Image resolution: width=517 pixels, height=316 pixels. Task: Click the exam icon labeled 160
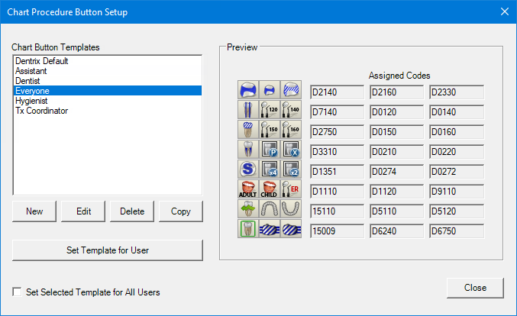[x=291, y=129]
